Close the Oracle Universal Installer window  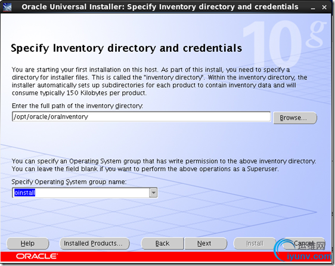pos(324,8)
